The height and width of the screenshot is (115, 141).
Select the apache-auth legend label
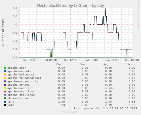point(17,68)
